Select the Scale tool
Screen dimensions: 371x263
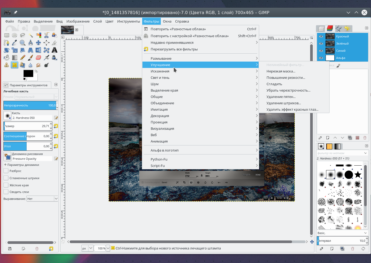click(x=15, y=50)
